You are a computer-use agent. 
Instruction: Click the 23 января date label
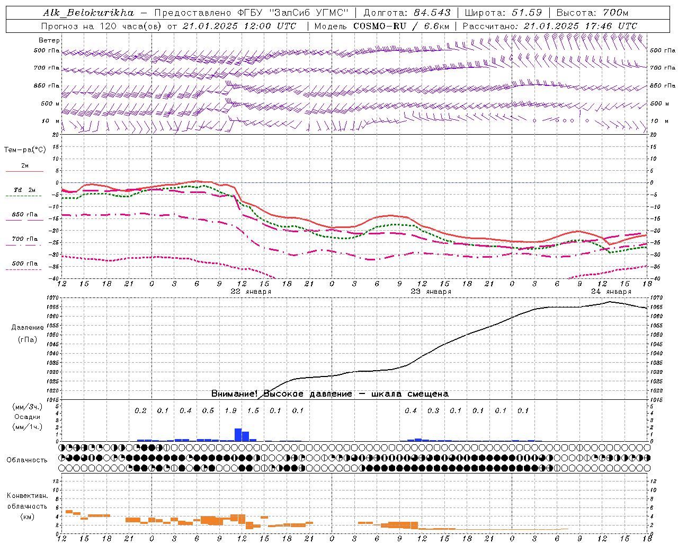(431, 292)
